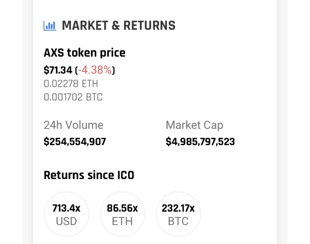Click the 86.56x multiplier text
The image size is (310, 244).
tap(122, 208)
